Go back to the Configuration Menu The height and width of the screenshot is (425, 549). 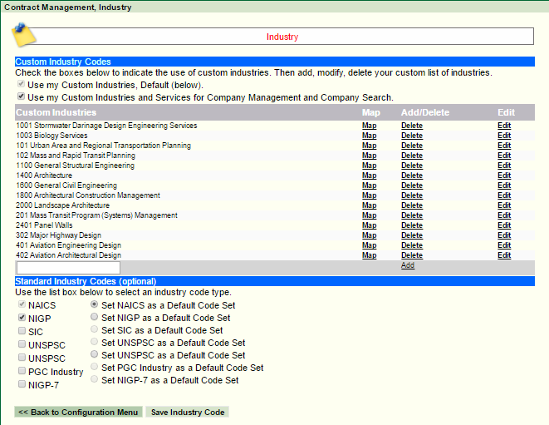coord(78,413)
